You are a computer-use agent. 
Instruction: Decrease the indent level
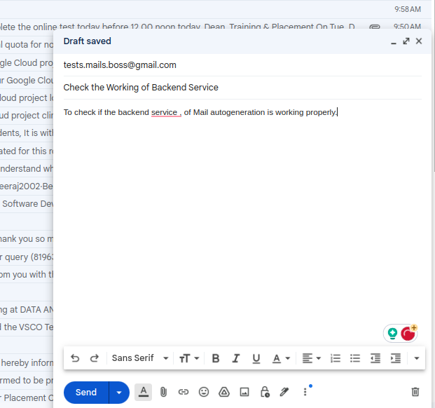point(375,358)
